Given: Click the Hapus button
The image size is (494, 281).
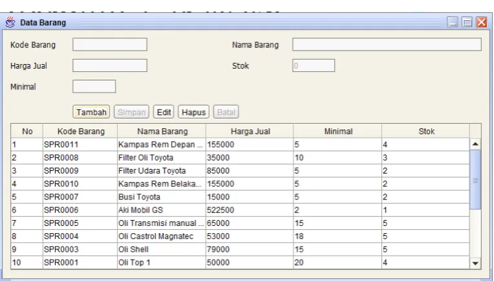Looking at the screenshot, I should point(194,112).
